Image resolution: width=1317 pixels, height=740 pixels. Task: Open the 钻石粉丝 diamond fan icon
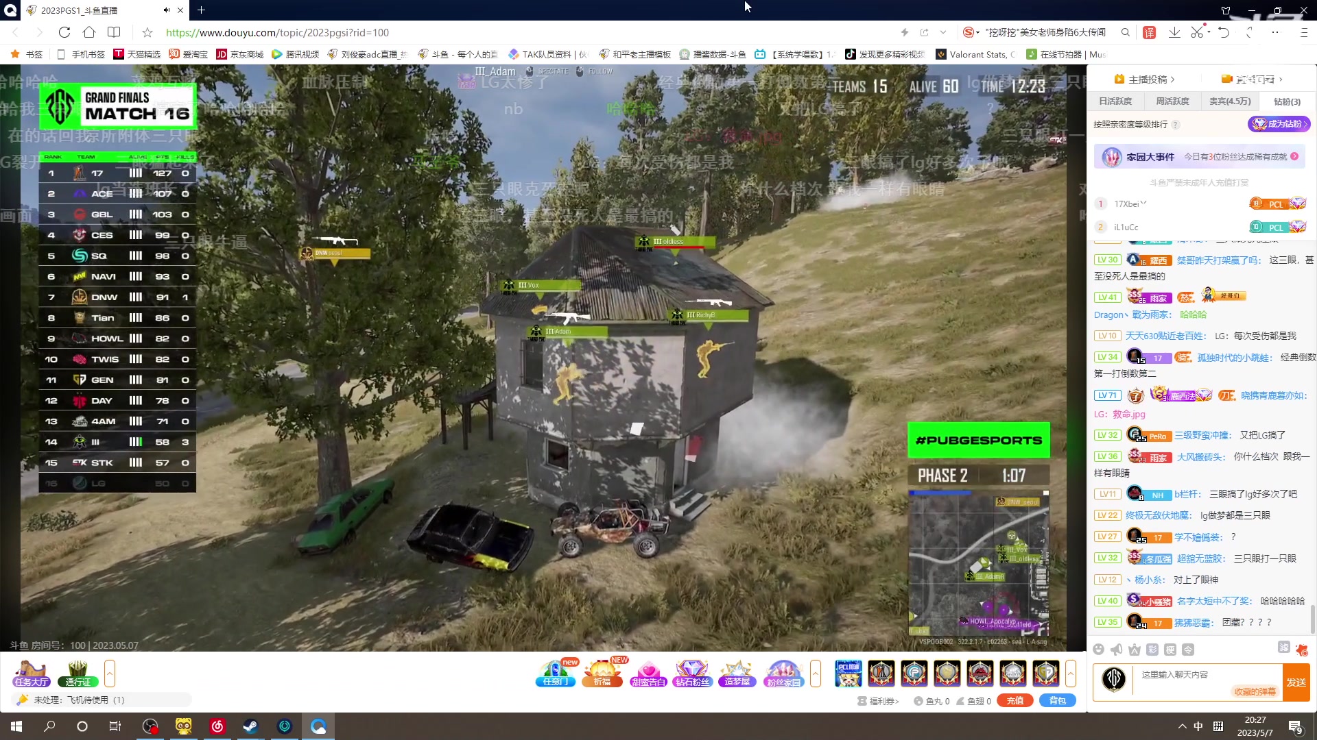pyautogui.click(x=692, y=674)
